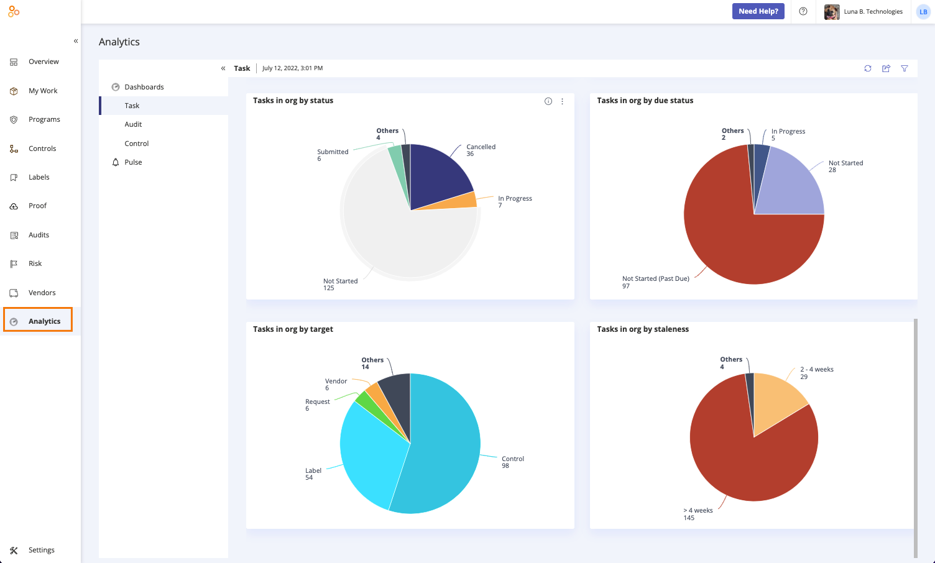This screenshot has width=935, height=563.
Task: Click the info icon on Tasks by status
Action: pyautogui.click(x=548, y=101)
